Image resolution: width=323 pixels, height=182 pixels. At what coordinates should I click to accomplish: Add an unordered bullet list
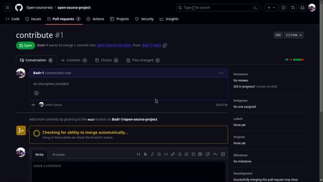[x=180, y=154]
